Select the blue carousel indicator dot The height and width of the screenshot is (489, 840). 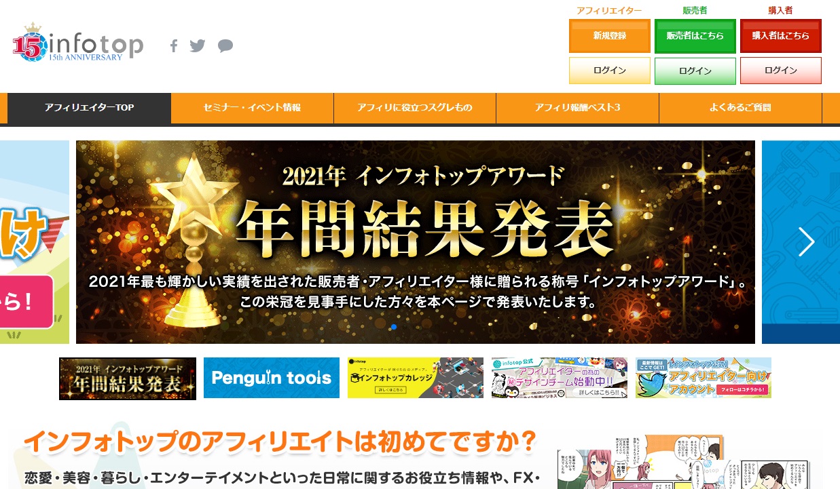pyautogui.click(x=394, y=327)
